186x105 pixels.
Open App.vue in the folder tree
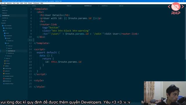[8, 58]
